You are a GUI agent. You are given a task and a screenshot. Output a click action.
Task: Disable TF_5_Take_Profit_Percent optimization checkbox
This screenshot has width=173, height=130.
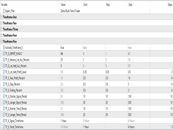4,78
